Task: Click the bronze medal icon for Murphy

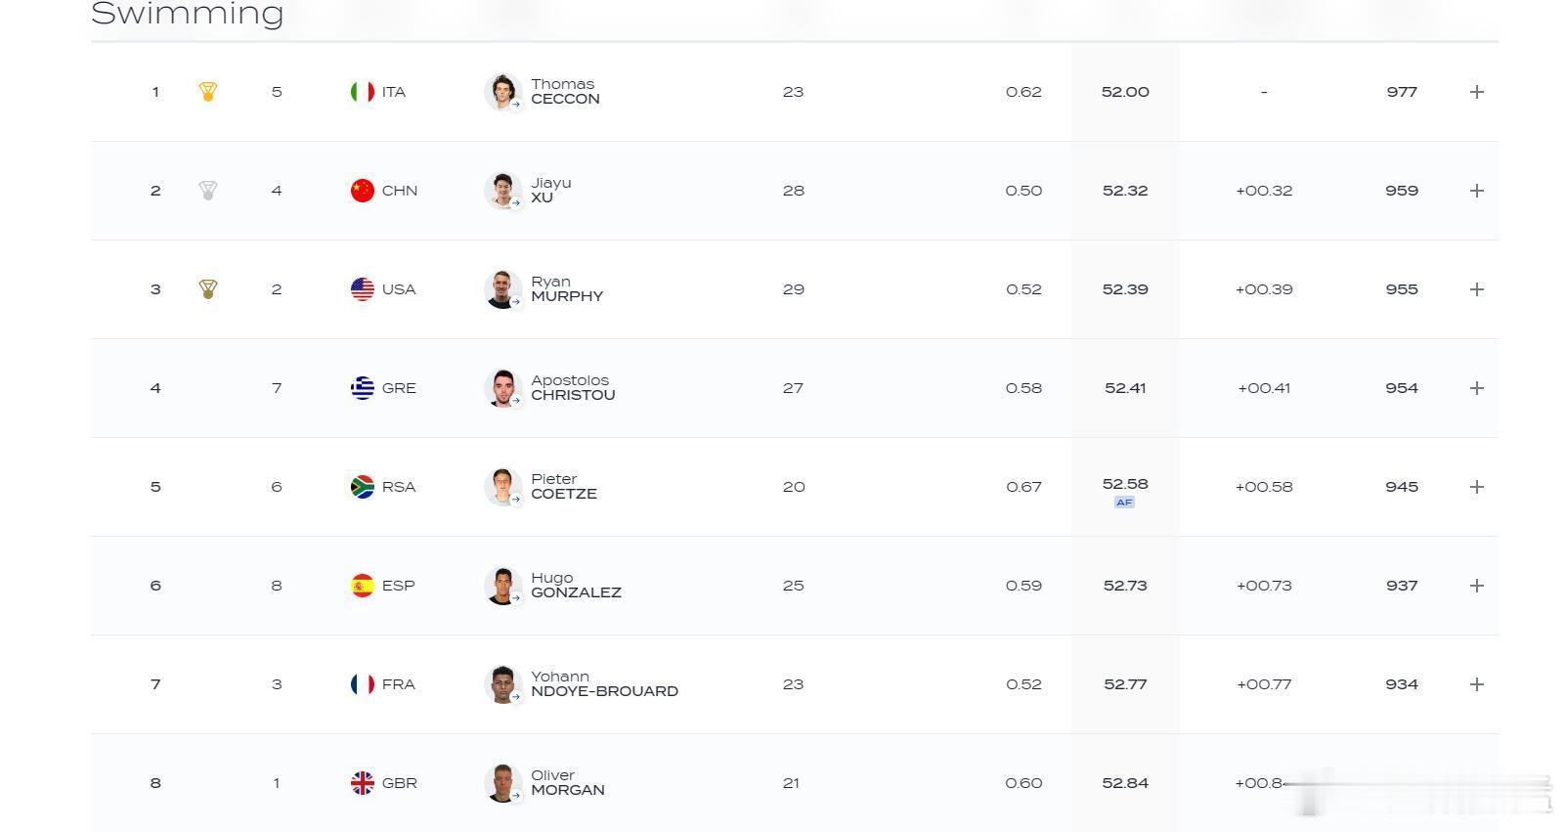Action: (207, 289)
